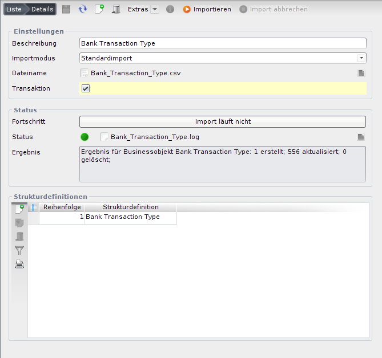Open the Bank_Transaction_Type.log link
This screenshot has width=382, height=358.
point(155,137)
